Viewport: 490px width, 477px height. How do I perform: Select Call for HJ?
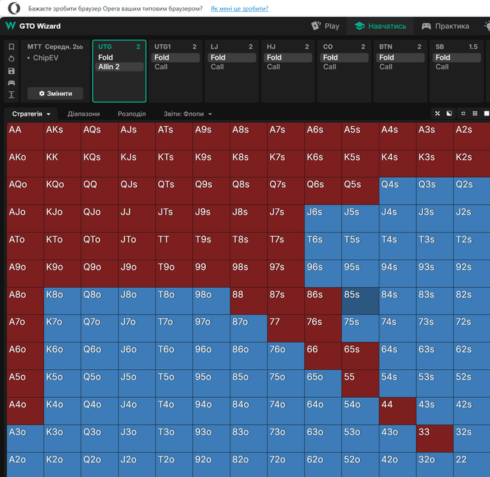click(x=288, y=67)
